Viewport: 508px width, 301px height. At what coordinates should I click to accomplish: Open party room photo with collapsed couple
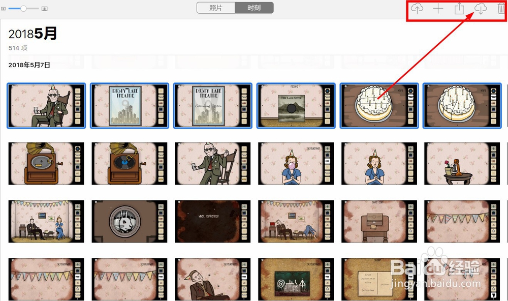tap(296, 222)
